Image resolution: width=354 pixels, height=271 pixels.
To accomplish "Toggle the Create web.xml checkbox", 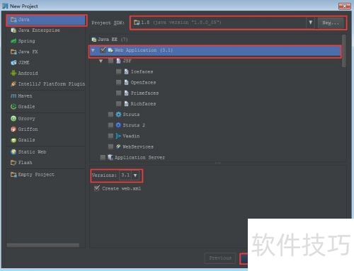I will click(x=97, y=188).
